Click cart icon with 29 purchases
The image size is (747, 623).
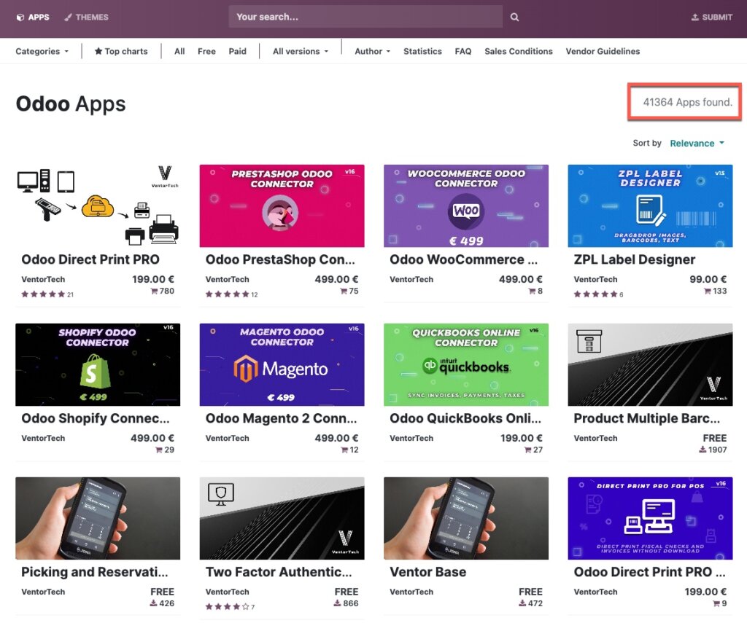pos(158,450)
